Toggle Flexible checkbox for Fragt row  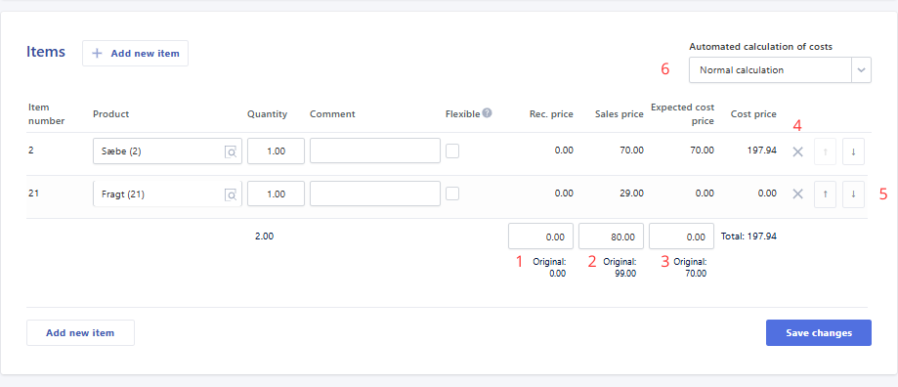[x=452, y=193]
